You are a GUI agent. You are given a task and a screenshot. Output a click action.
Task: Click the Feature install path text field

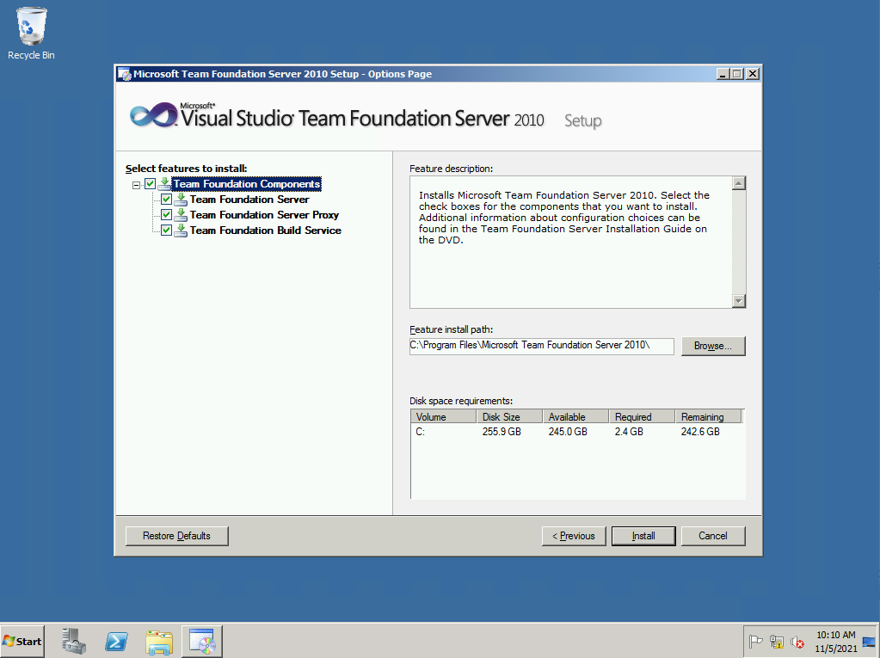tap(541, 346)
